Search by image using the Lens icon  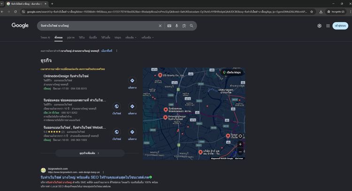(x=184, y=26)
